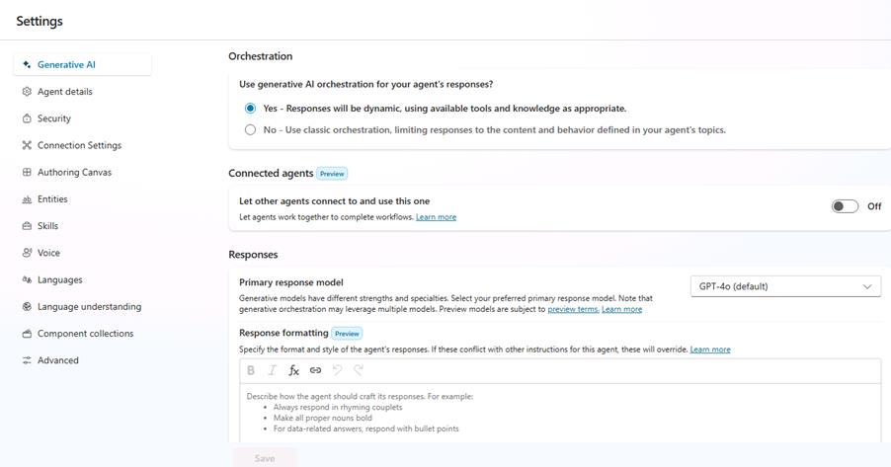Click the chevron of the response model dropdown

click(x=867, y=286)
